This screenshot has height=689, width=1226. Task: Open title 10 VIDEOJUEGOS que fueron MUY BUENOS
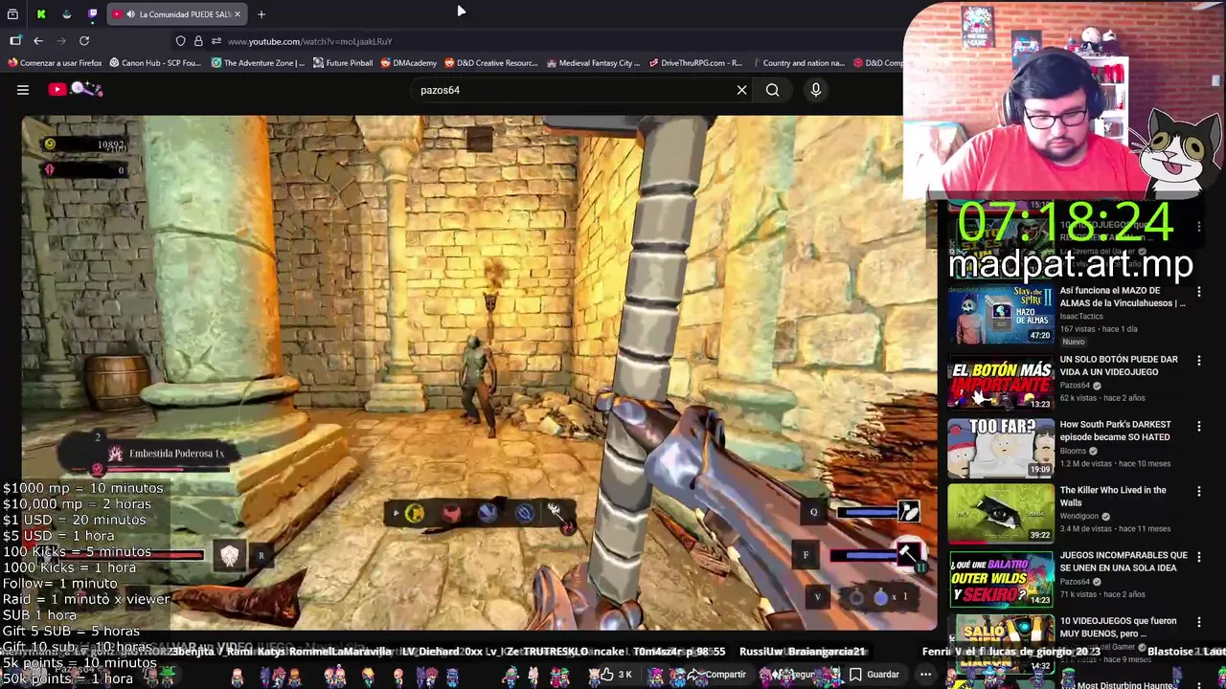[x=1117, y=627]
